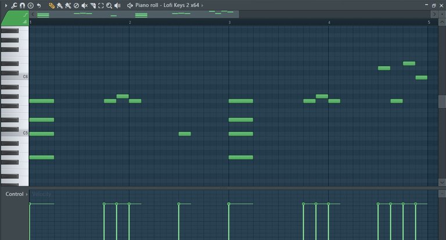Screen dimensions: 446x240
Task: Select the second Paint brush tool
Action: click(68, 5)
